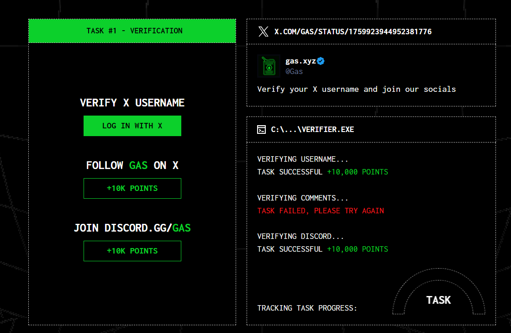511x333 pixels.
Task: Click the tweet text about verifying username
Action: click(x=357, y=89)
